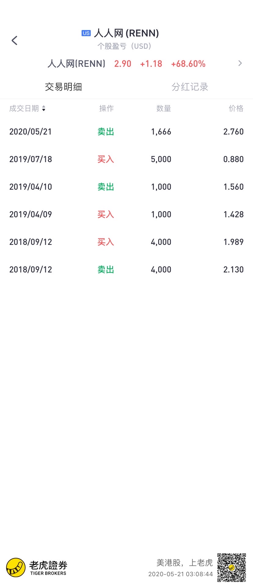This screenshot has height=586, width=253.
Task: Switch to 分红记录 tab
Action: coord(190,87)
